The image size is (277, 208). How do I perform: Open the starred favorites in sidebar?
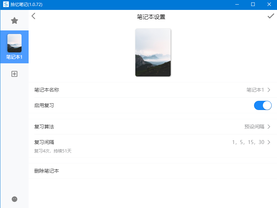pos(14,21)
